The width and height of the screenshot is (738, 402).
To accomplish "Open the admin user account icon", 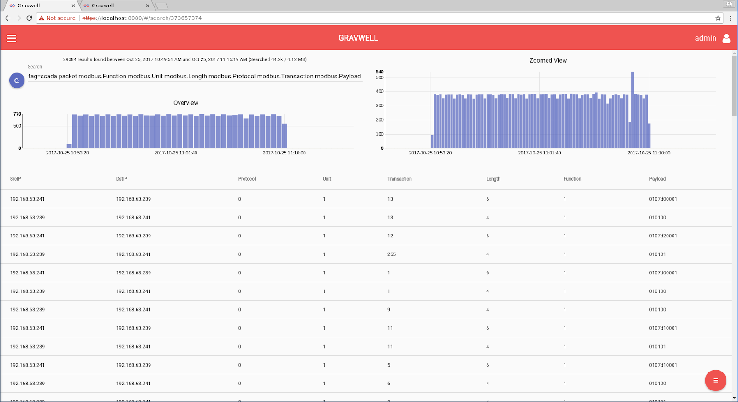I will 726,38.
